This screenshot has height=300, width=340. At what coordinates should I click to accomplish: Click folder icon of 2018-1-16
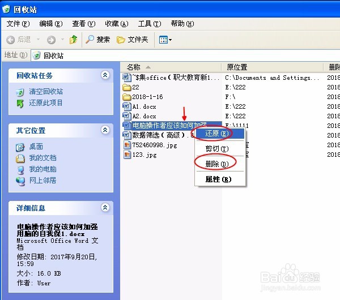coord(127,97)
